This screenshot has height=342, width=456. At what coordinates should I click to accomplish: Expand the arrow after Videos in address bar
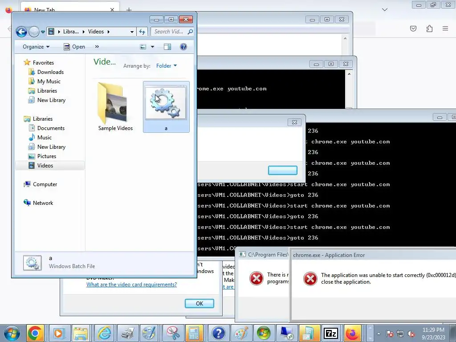[109, 32]
